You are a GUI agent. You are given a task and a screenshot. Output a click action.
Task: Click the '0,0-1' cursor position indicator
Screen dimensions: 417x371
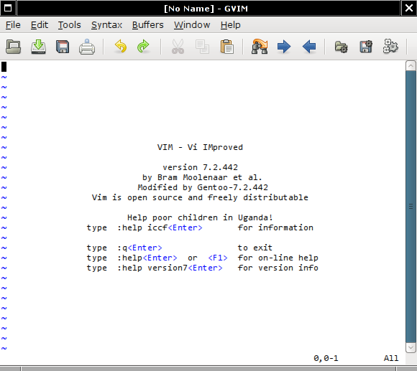pos(326,358)
